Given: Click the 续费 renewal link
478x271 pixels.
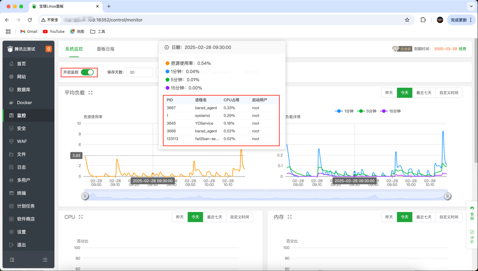Looking at the screenshot, I should [x=463, y=49].
